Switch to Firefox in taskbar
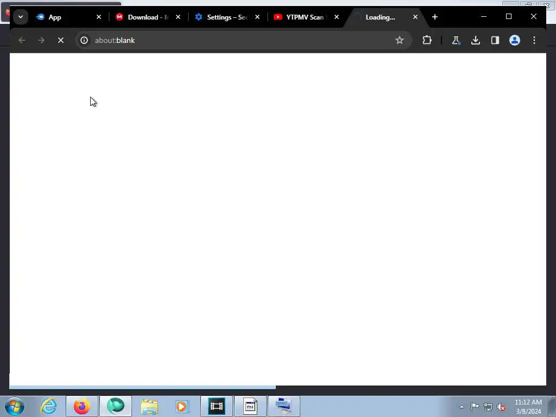This screenshot has height=417, width=556. 82,406
